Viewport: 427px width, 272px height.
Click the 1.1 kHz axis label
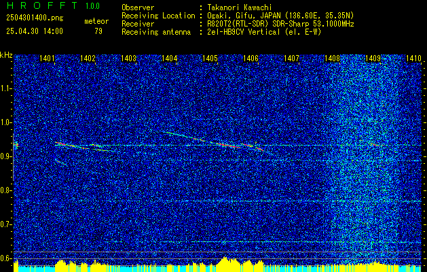(5, 88)
